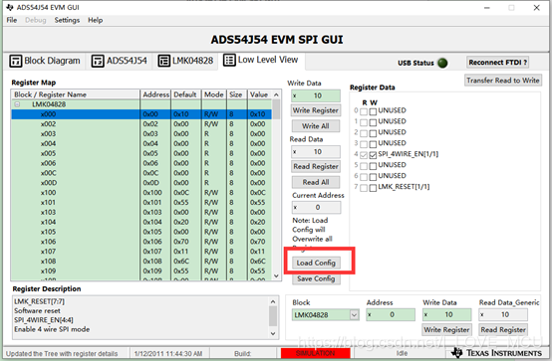
Task: Click the Idle status bar entry
Action: (402, 353)
